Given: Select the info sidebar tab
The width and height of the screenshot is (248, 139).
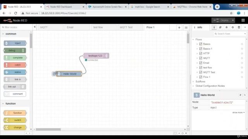Looking at the screenshot, I should [201, 27].
